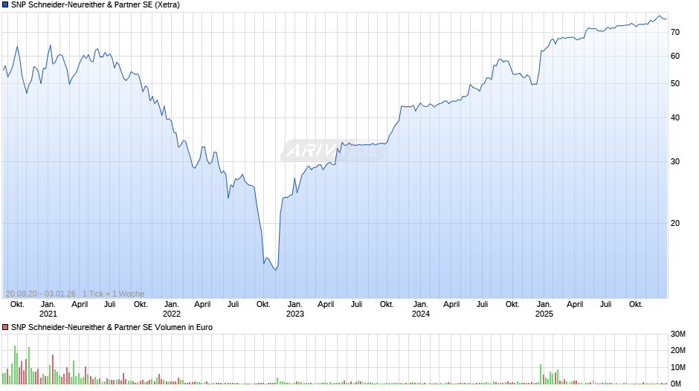Click the tall green volume bar near Jan. 2025
The height and width of the screenshot is (391, 699).
541,374
